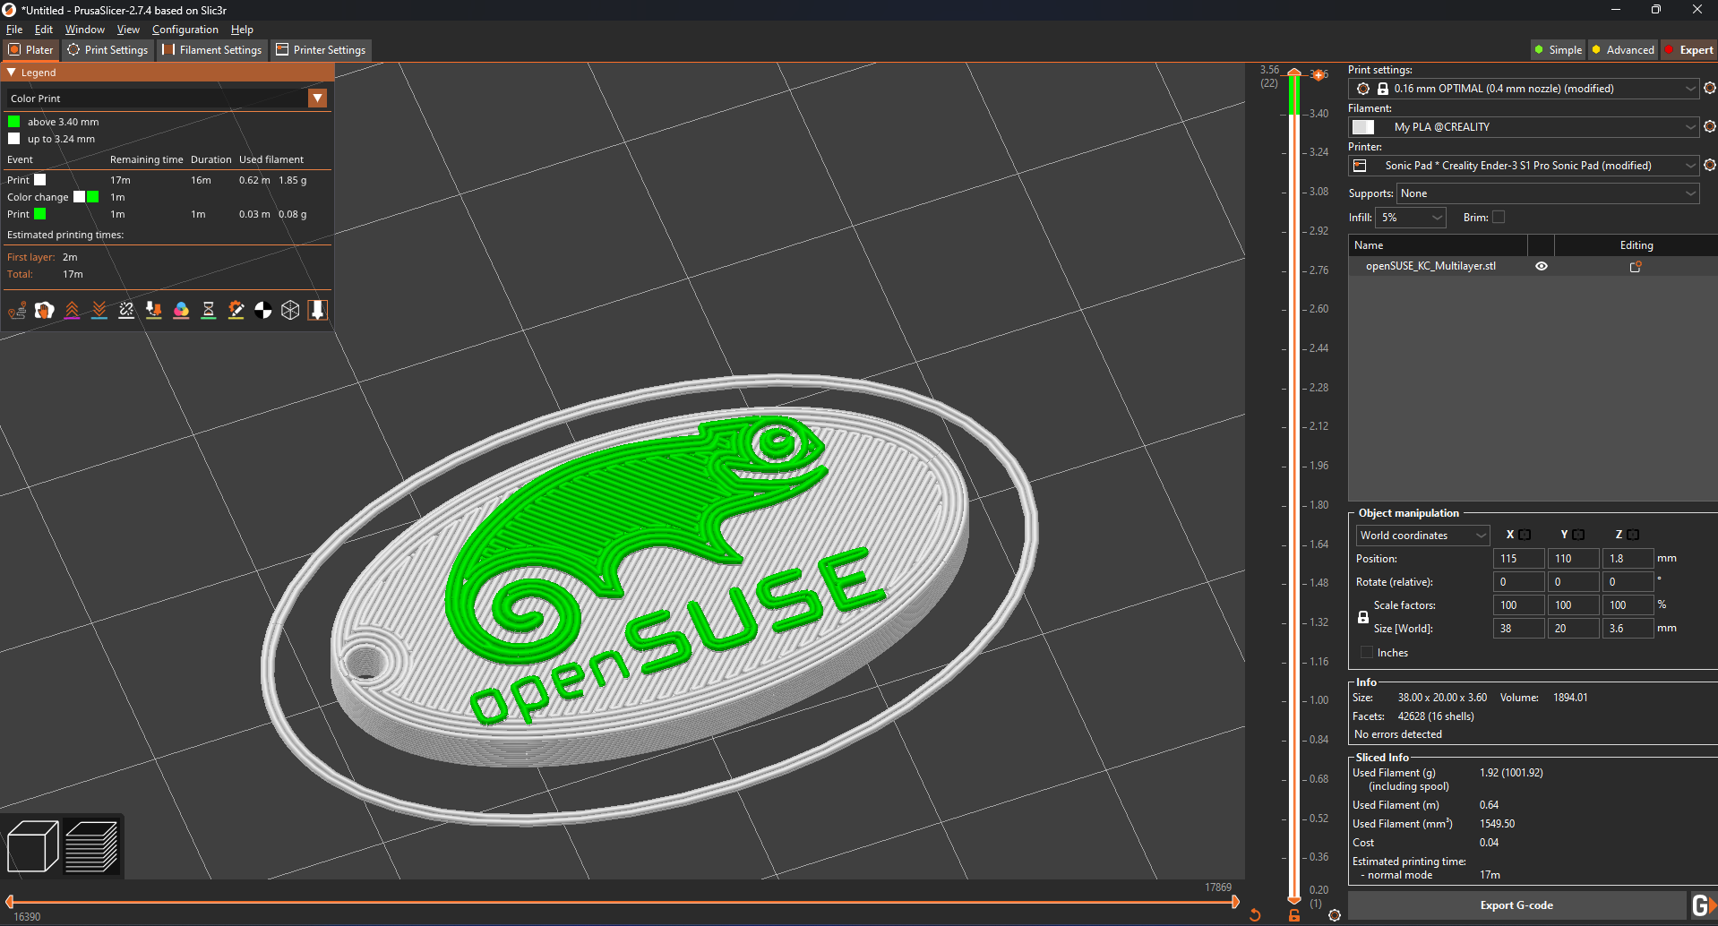Click upper thumb of vertical layer slider
The height and width of the screenshot is (926, 1718).
tap(1294, 73)
